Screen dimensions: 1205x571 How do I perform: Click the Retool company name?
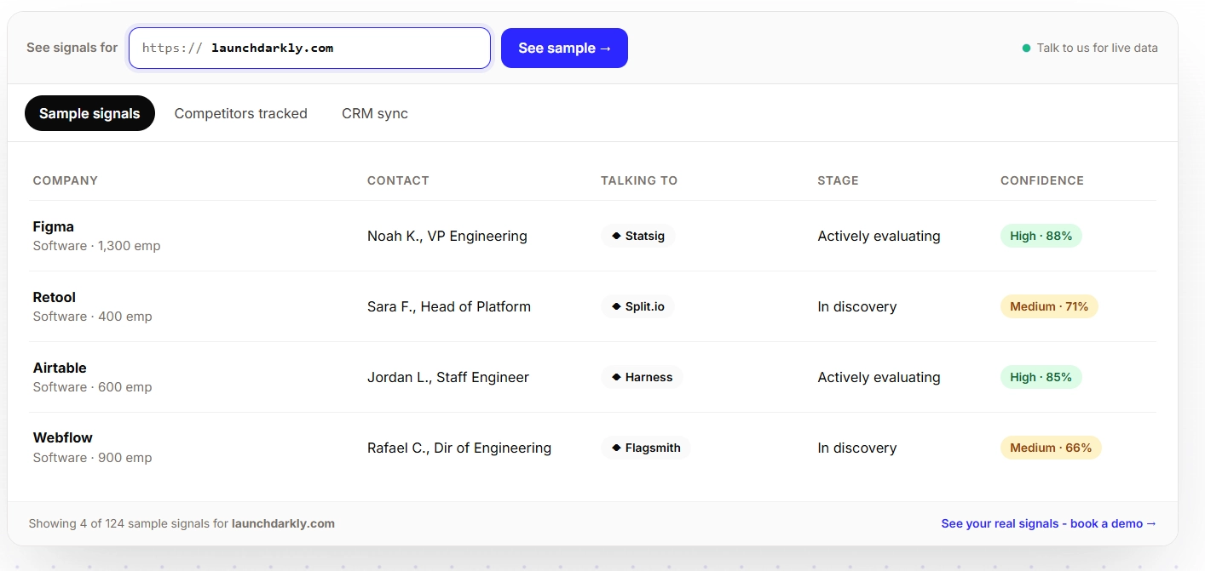click(54, 297)
